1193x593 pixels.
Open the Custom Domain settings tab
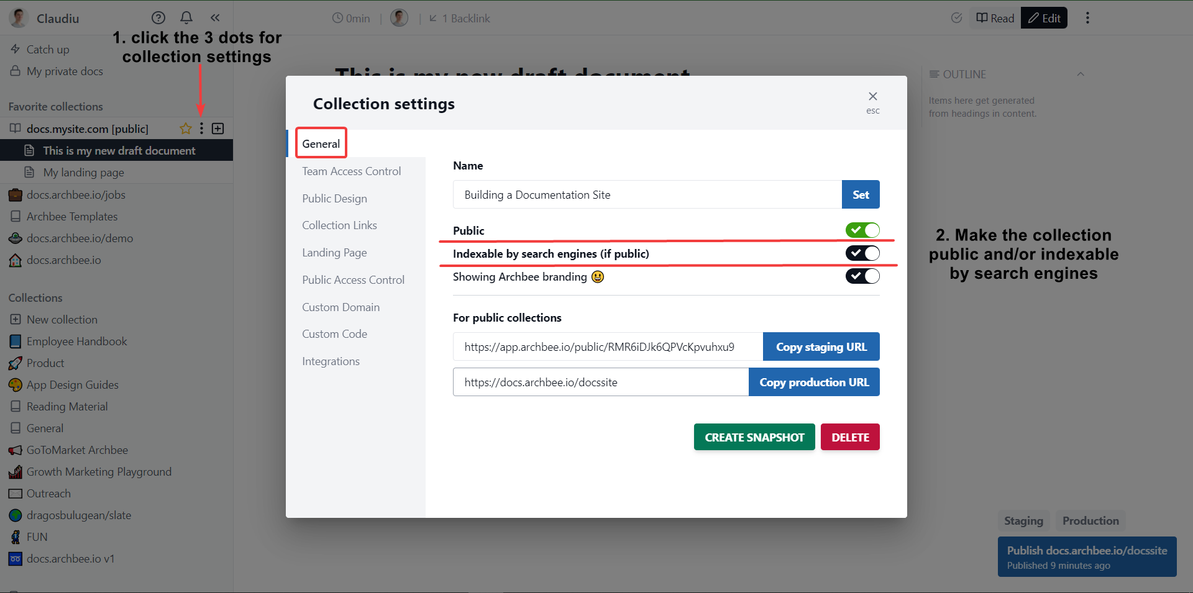[x=341, y=307]
